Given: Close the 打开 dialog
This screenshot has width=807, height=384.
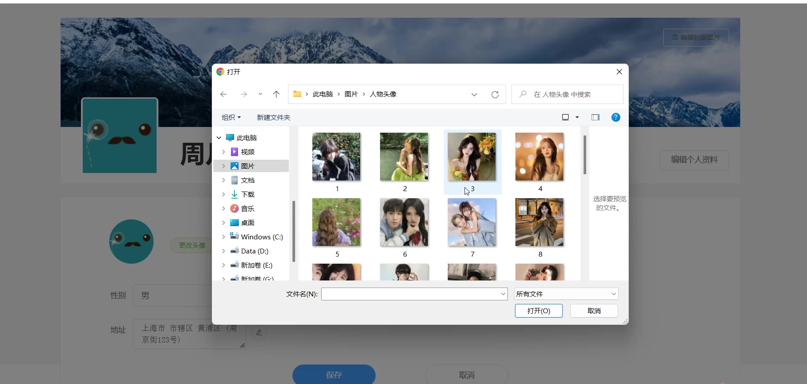Looking at the screenshot, I should (619, 72).
